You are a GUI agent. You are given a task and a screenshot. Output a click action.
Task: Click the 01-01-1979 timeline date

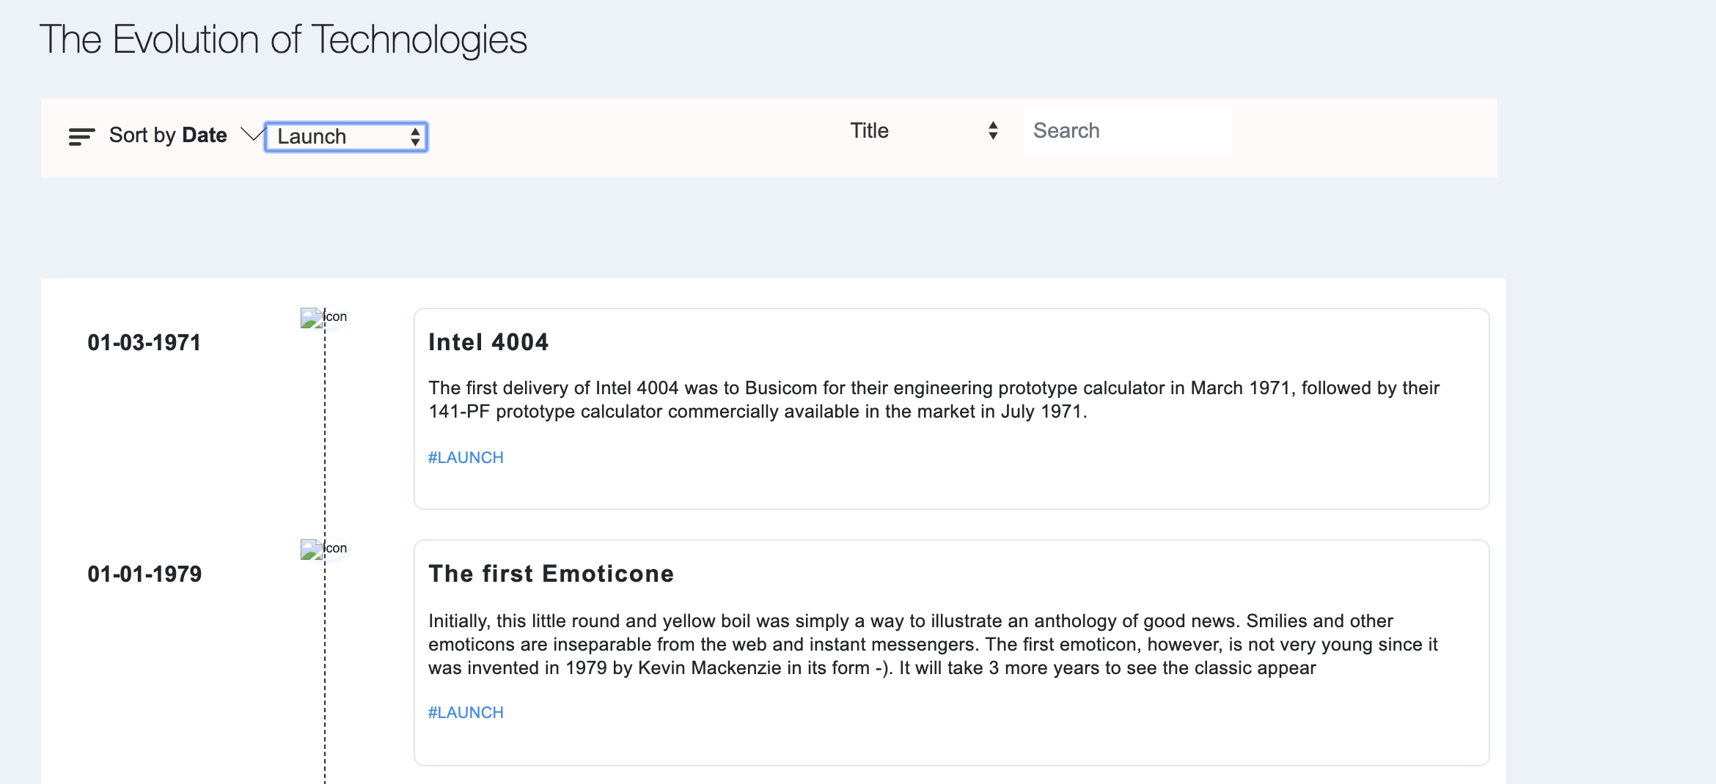pyautogui.click(x=144, y=574)
